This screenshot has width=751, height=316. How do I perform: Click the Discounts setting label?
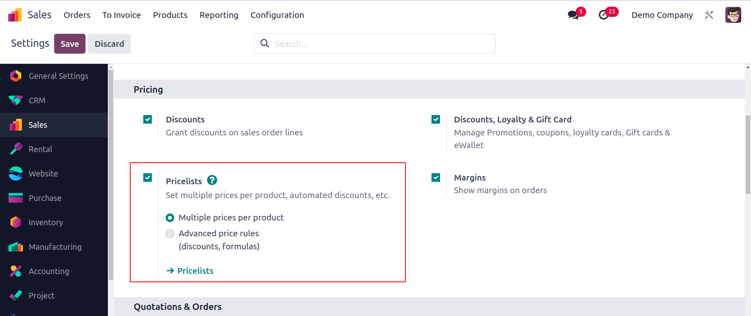click(x=185, y=120)
